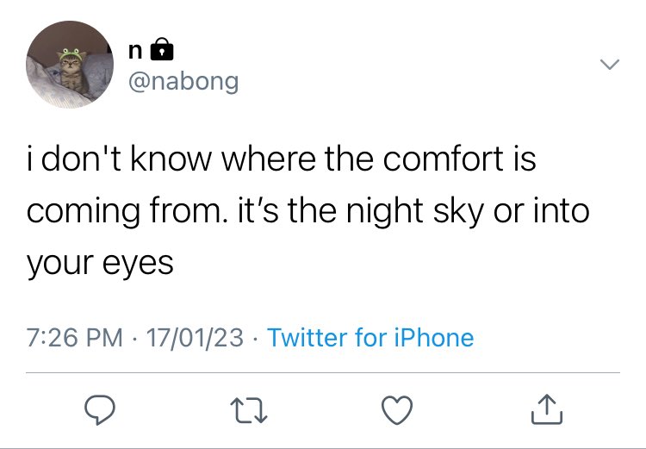Click the display name "n"
The height and width of the screenshot is (449, 646).
135,51
